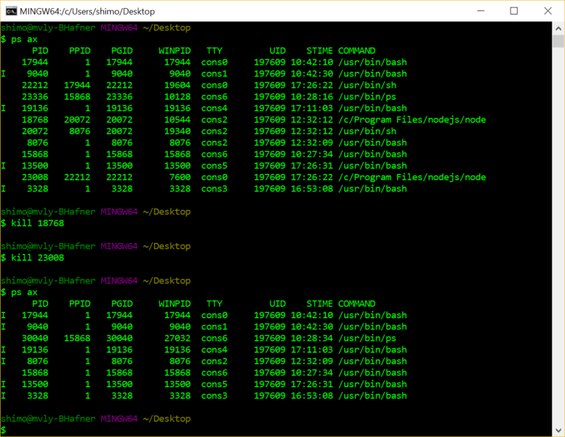Image resolution: width=565 pixels, height=437 pixels.
Task: Click the WINPID column header in second listing
Action: [x=174, y=303]
